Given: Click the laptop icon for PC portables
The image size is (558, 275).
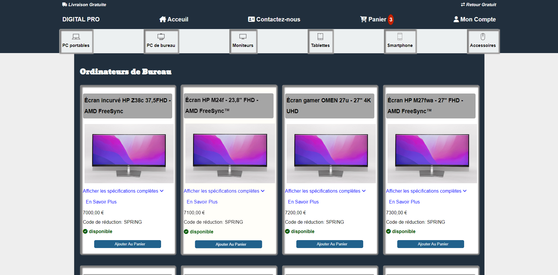Looking at the screenshot, I should tap(76, 37).
